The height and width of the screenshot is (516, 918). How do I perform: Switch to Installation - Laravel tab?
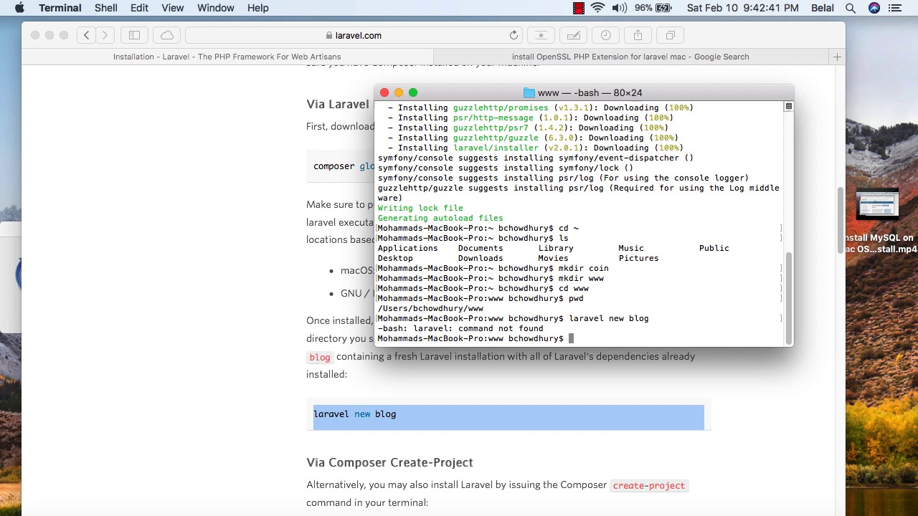[x=227, y=57]
